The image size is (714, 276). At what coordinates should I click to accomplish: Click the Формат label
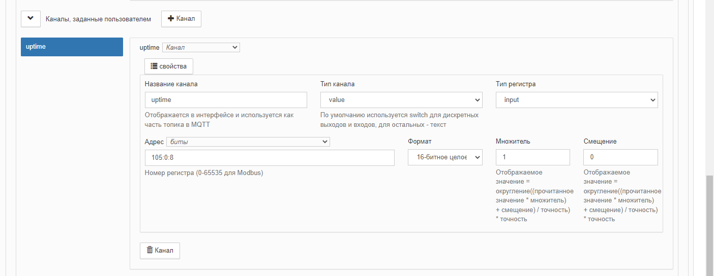pyautogui.click(x=420, y=142)
